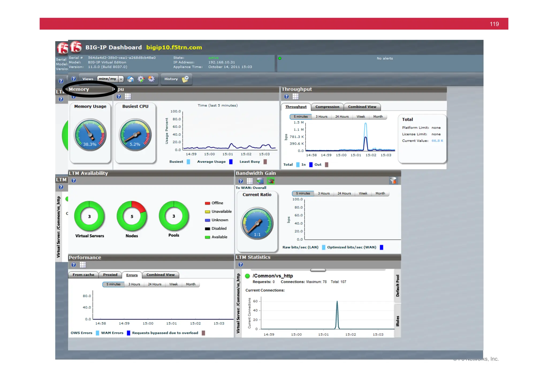Click the edit view gear with pencil icon
The height and width of the screenshot is (387, 548).
[x=141, y=79]
